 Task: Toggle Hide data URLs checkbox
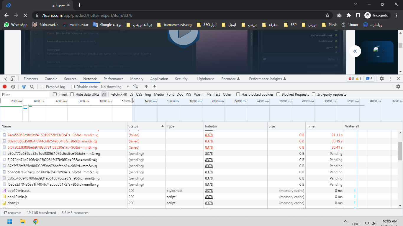[72, 94]
